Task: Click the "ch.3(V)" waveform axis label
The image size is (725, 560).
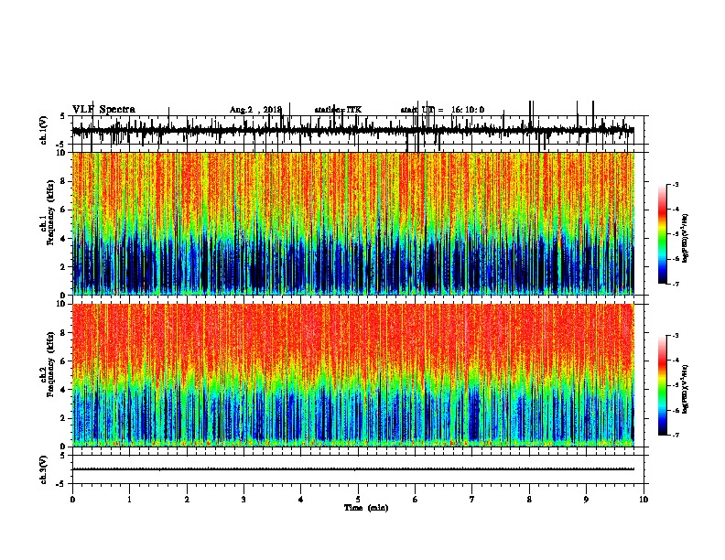Action: point(44,470)
